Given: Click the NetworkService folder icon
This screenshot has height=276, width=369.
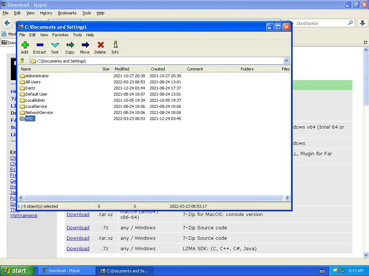Looking at the screenshot, I should tap(22, 112).
